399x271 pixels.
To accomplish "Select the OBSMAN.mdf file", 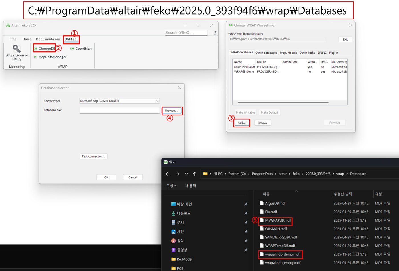I will point(273,229).
